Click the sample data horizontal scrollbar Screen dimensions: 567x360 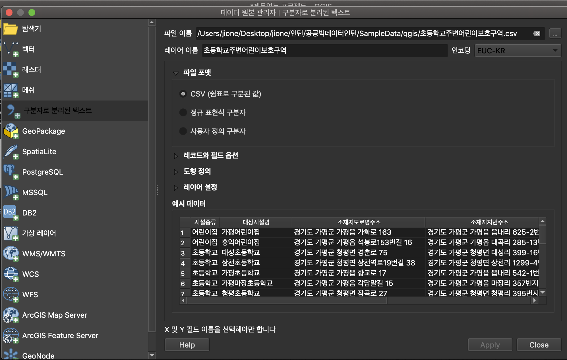point(287,300)
